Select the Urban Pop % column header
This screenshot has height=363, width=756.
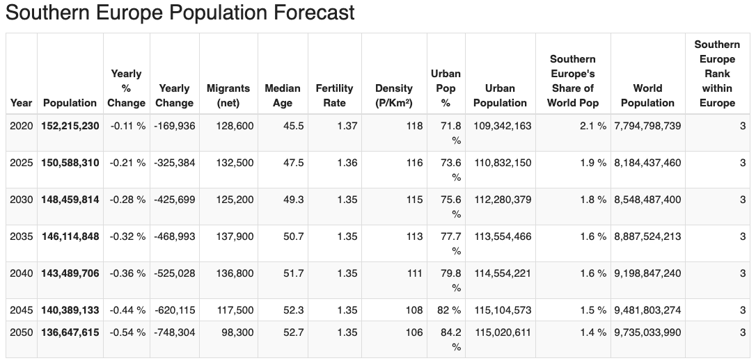click(446, 88)
